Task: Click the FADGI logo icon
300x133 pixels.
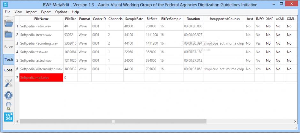Action: pos(9,117)
